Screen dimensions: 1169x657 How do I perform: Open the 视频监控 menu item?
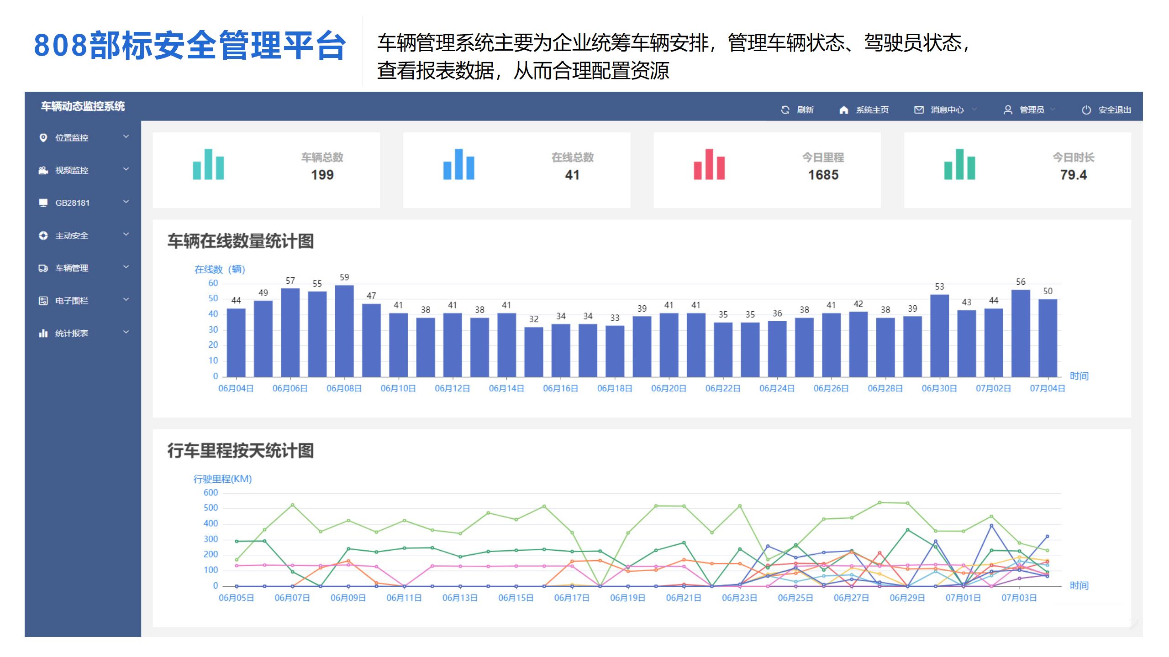pos(72,171)
